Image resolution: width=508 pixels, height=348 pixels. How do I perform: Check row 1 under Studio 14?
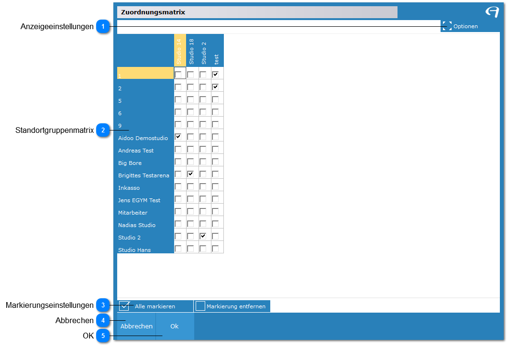tap(178, 75)
